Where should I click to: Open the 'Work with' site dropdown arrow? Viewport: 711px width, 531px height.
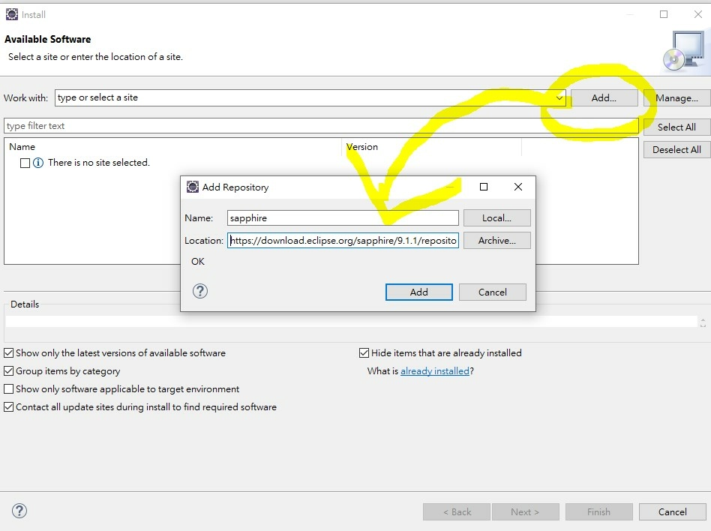click(559, 98)
